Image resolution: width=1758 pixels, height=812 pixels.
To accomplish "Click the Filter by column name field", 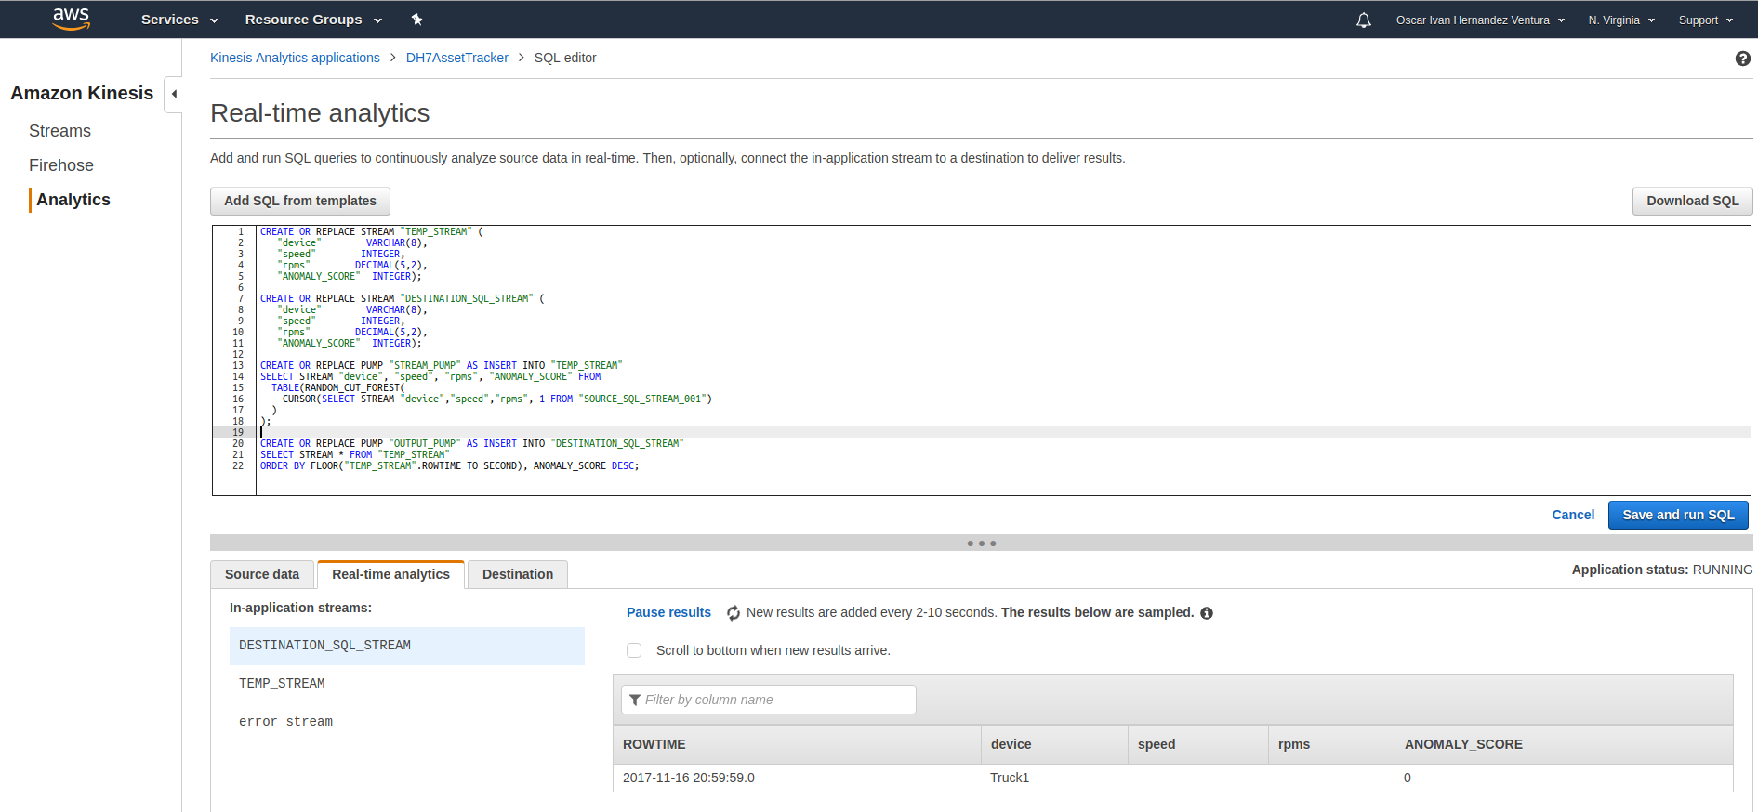I will 769,700.
